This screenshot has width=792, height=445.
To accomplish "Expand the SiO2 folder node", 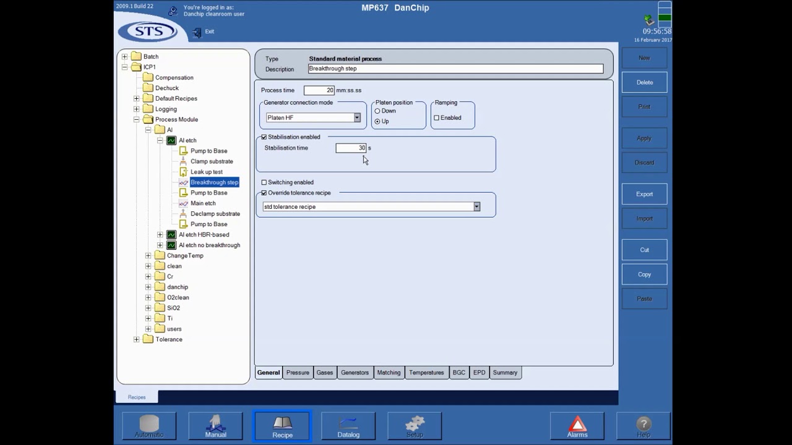I will [148, 308].
